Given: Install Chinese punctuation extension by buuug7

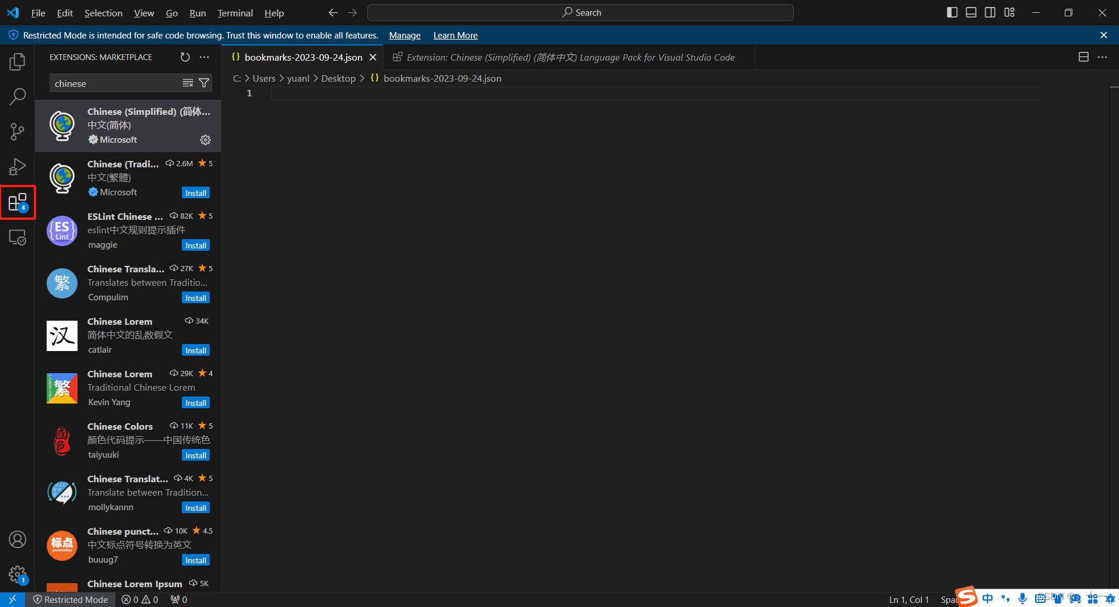Looking at the screenshot, I should coord(196,560).
